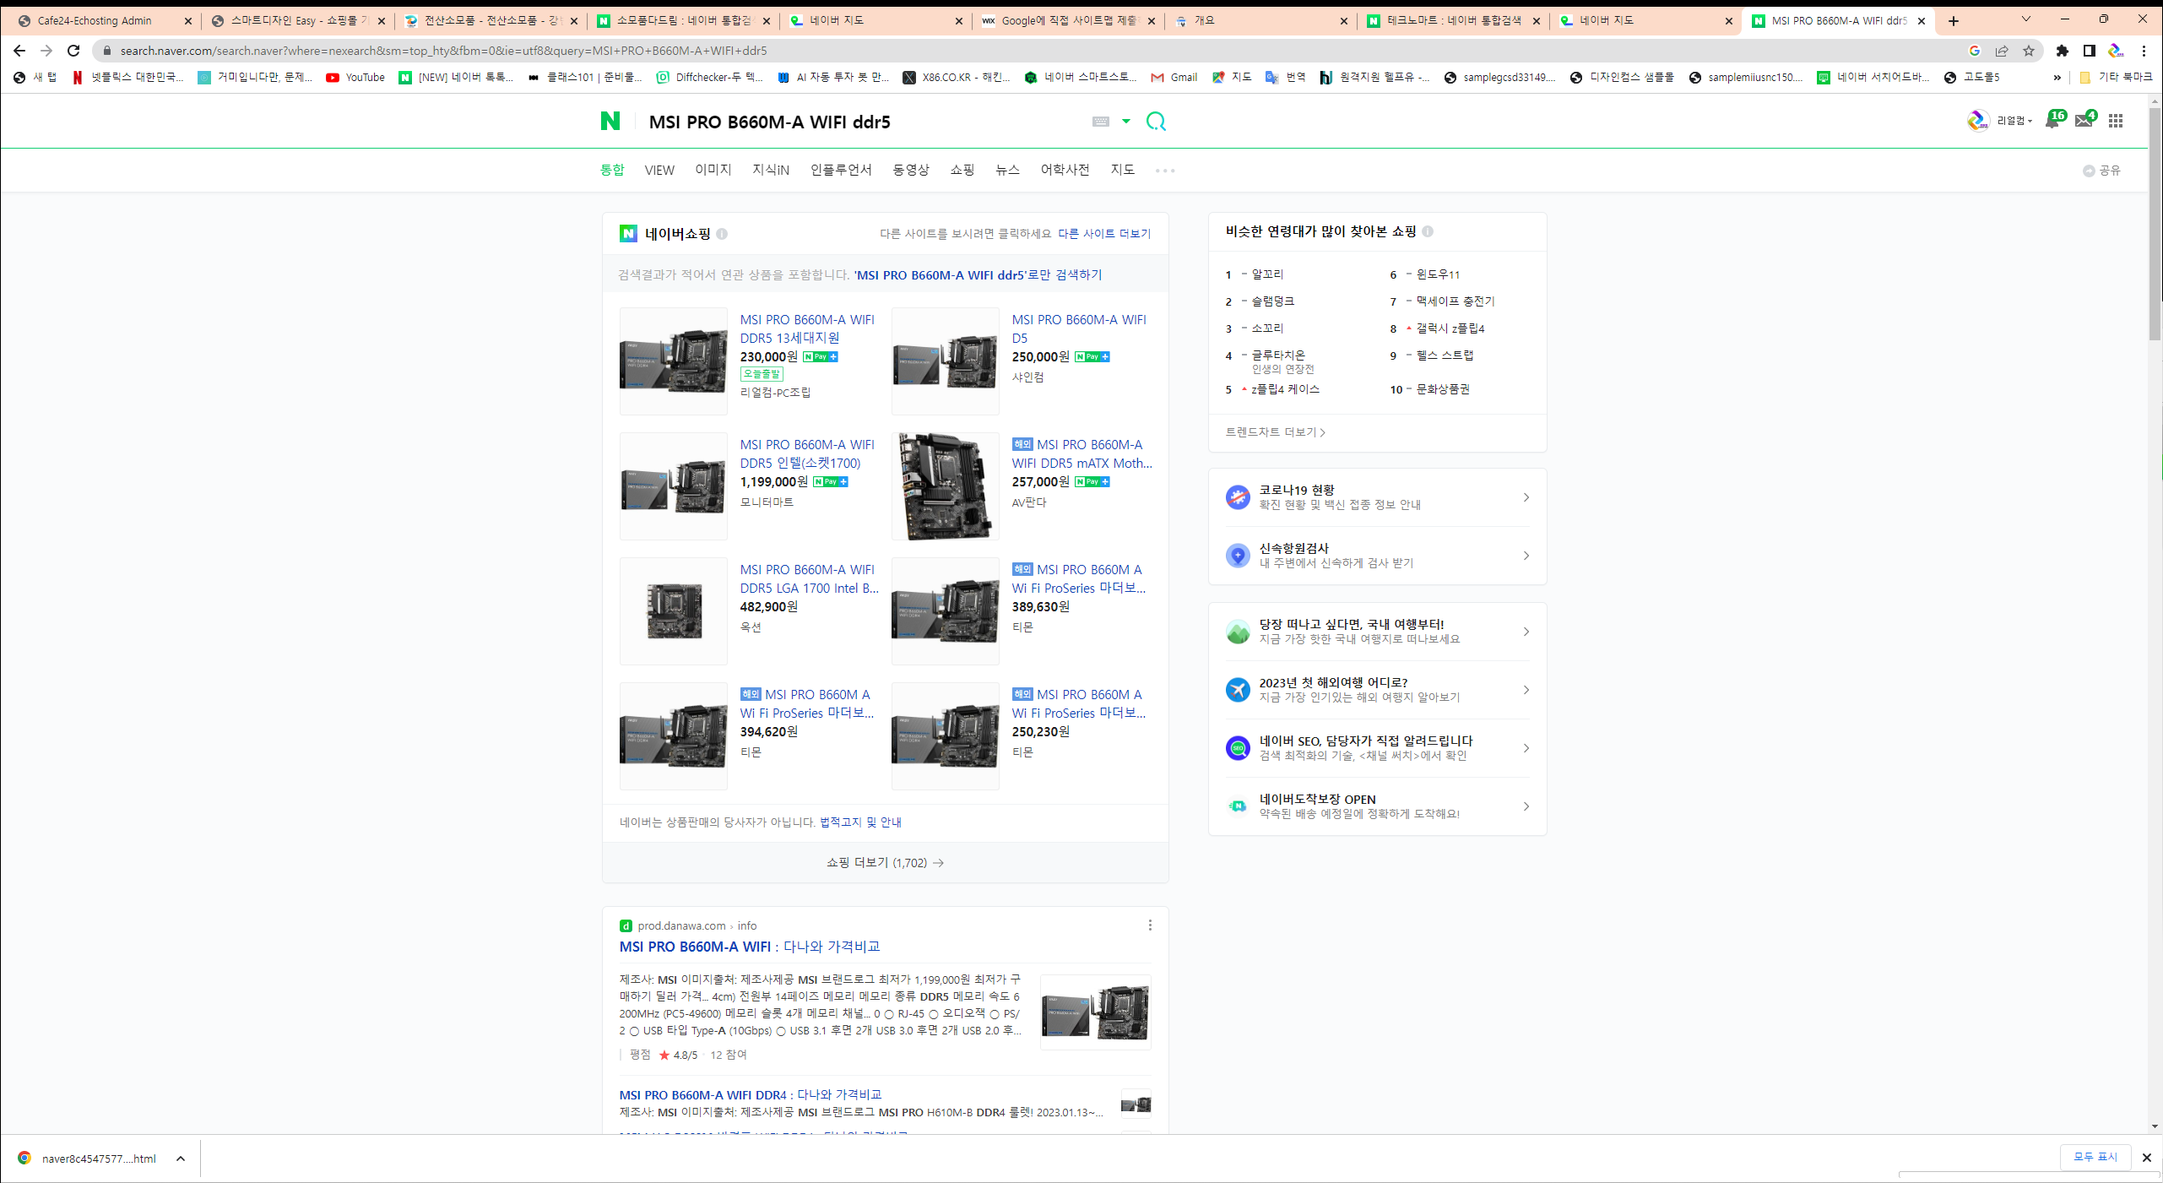Click the domestic travel mountain icon
The height and width of the screenshot is (1183, 2163).
pyautogui.click(x=1238, y=632)
